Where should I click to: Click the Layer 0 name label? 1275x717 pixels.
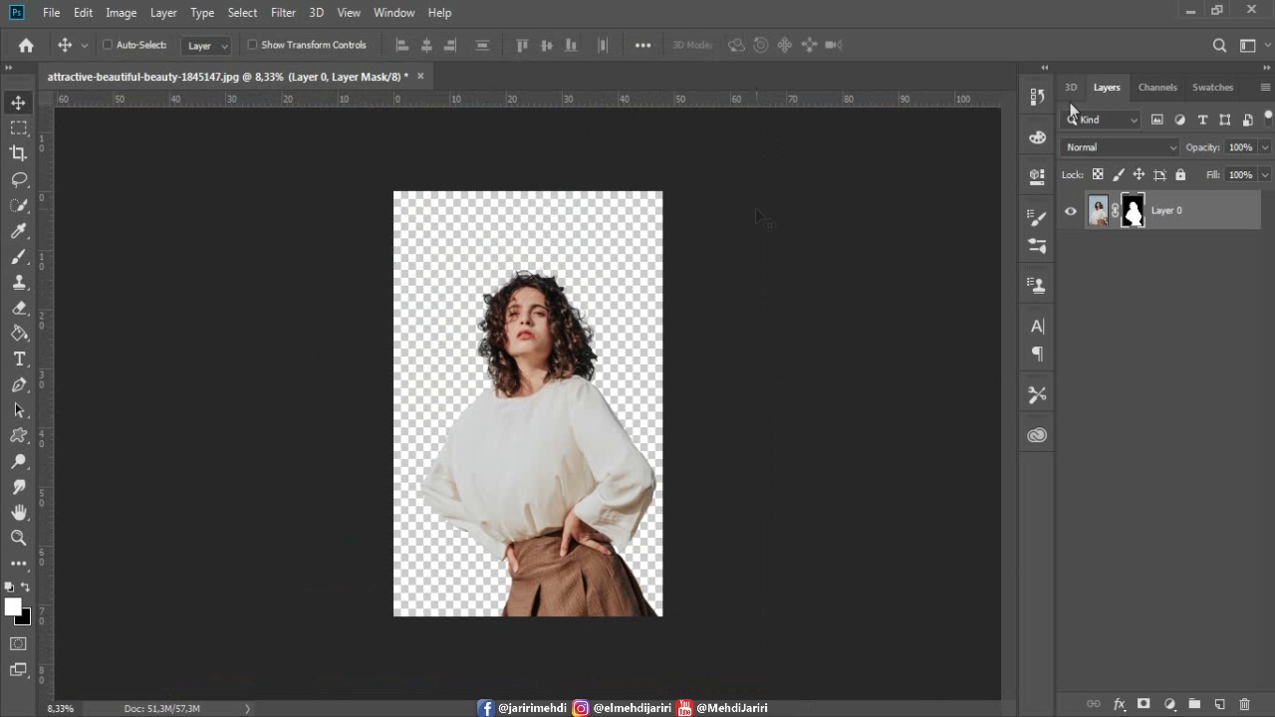(1166, 211)
